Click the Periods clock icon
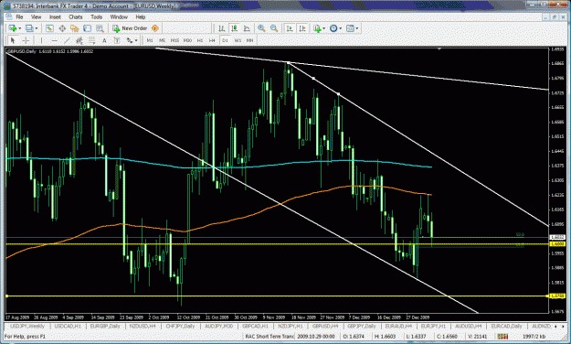Screen dimensions: 571x344 [333, 28]
